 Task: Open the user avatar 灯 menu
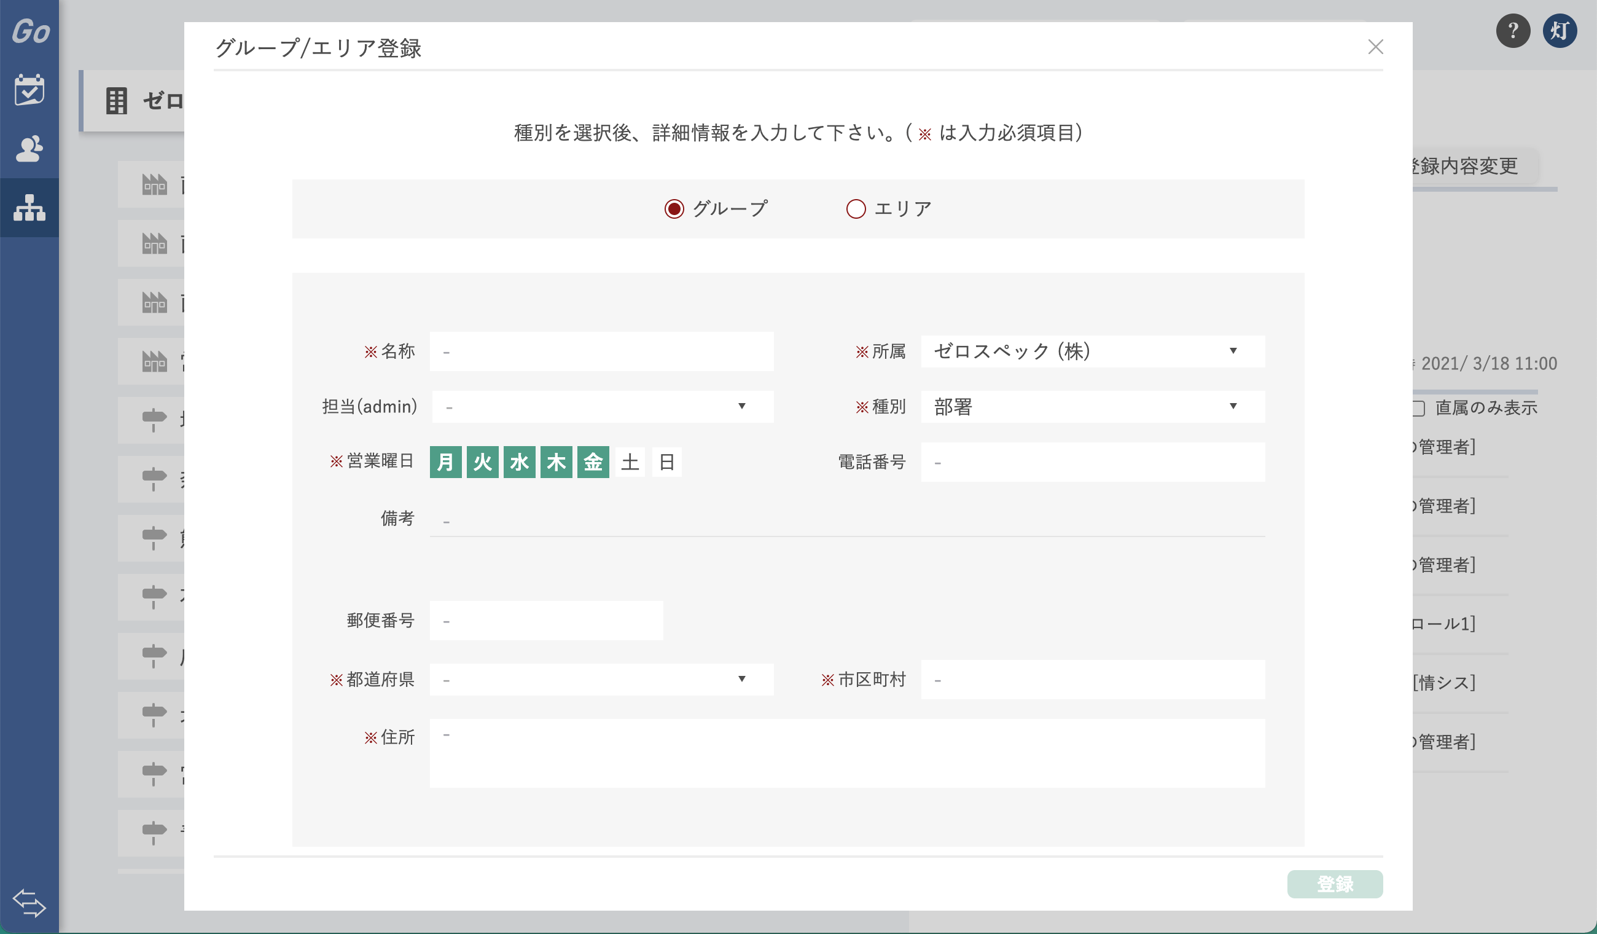(1560, 31)
